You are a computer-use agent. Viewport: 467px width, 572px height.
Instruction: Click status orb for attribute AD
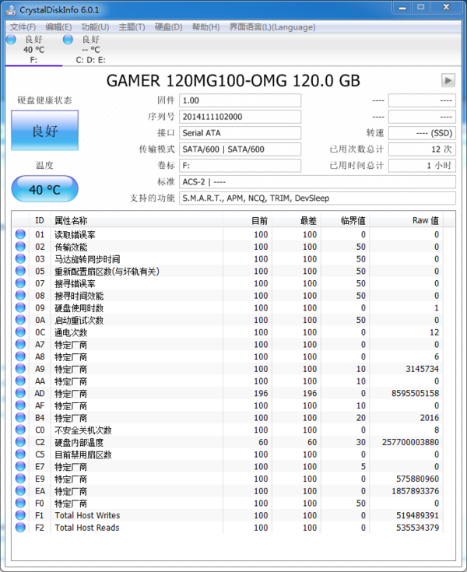point(20,393)
